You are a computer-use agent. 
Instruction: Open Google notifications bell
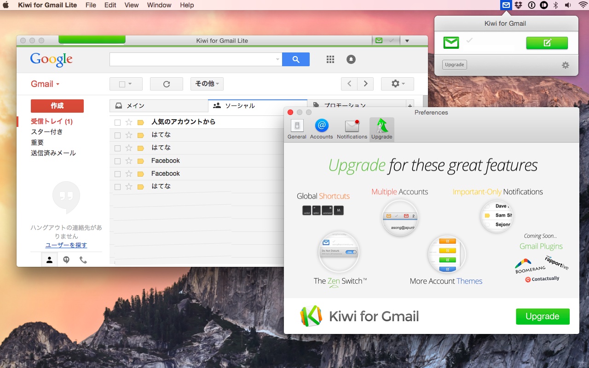(x=351, y=59)
